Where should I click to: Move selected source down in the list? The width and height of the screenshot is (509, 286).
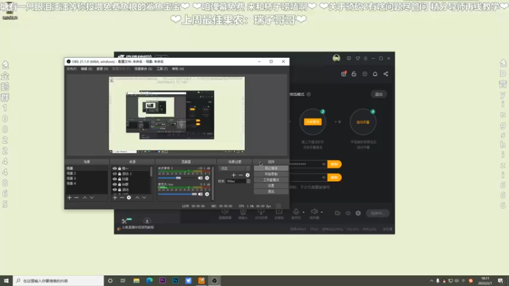coord(144,198)
